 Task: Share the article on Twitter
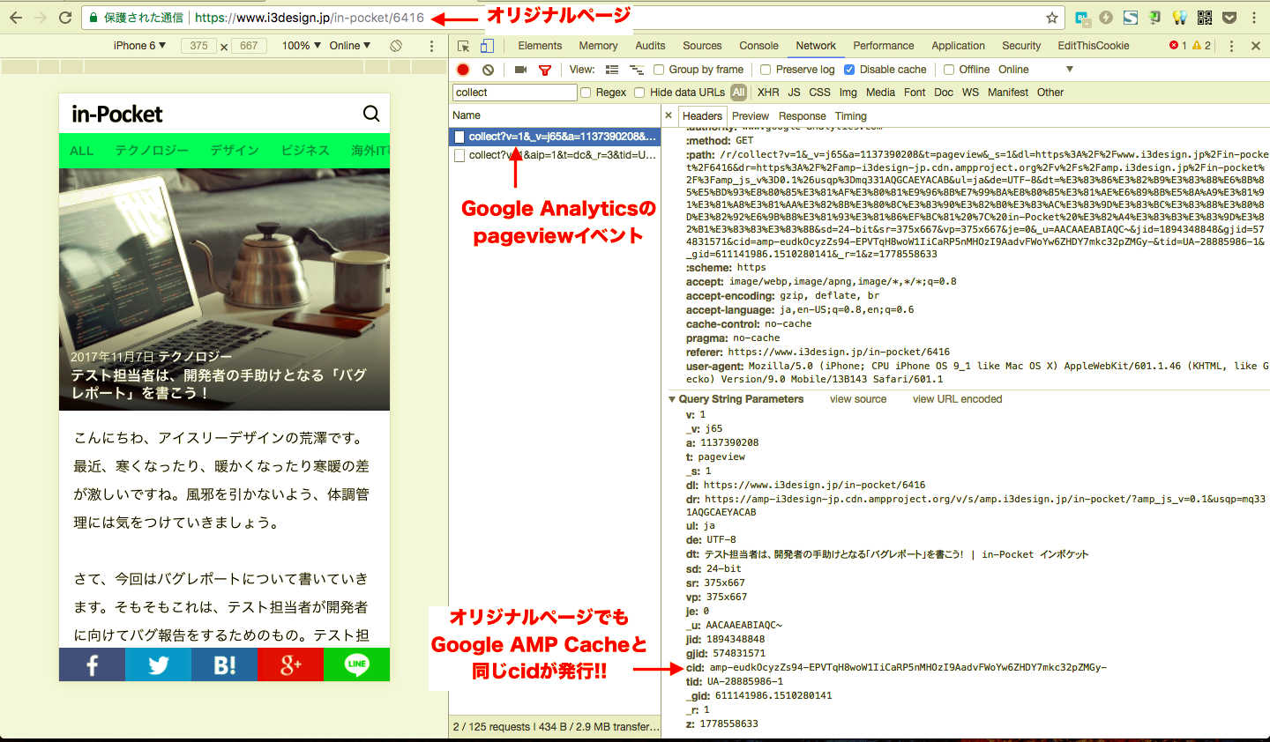coord(158,664)
